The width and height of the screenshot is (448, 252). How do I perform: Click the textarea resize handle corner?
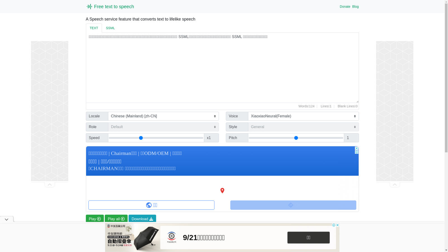point(357,101)
